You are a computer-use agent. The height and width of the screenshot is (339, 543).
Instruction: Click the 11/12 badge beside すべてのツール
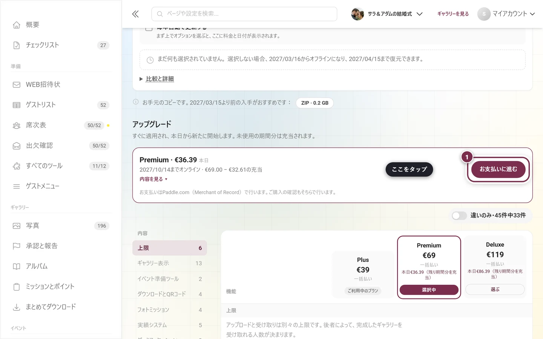(x=99, y=166)
